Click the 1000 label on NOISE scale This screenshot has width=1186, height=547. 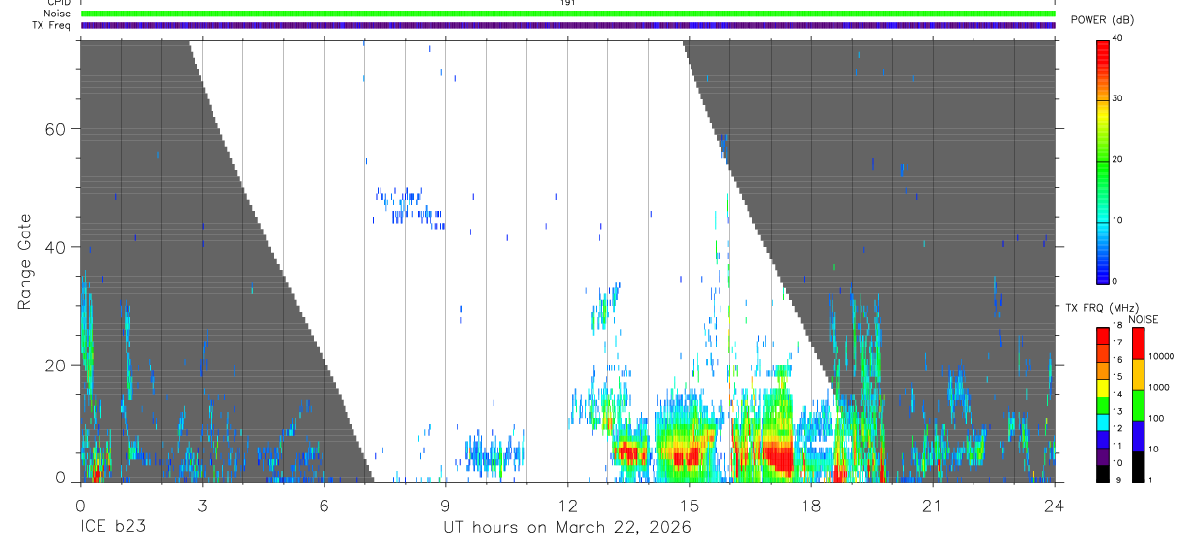[x=1158, y=388]
